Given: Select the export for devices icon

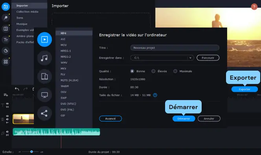Looking at the screenshot, I should (44, 77).
